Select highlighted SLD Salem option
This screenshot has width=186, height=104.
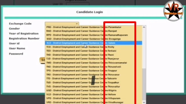click(94, 43)
